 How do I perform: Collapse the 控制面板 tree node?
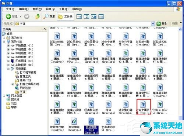[8, 69]
